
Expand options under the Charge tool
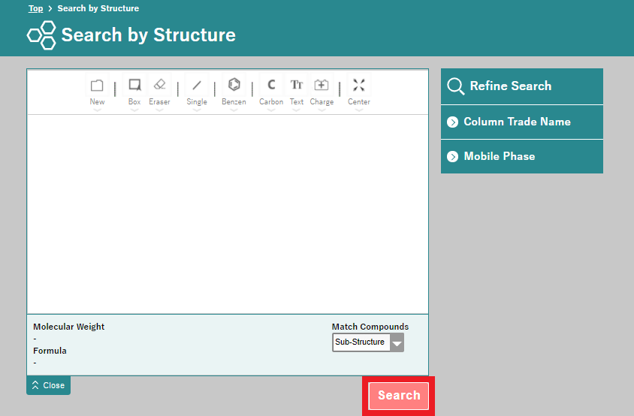coord(322,110)
